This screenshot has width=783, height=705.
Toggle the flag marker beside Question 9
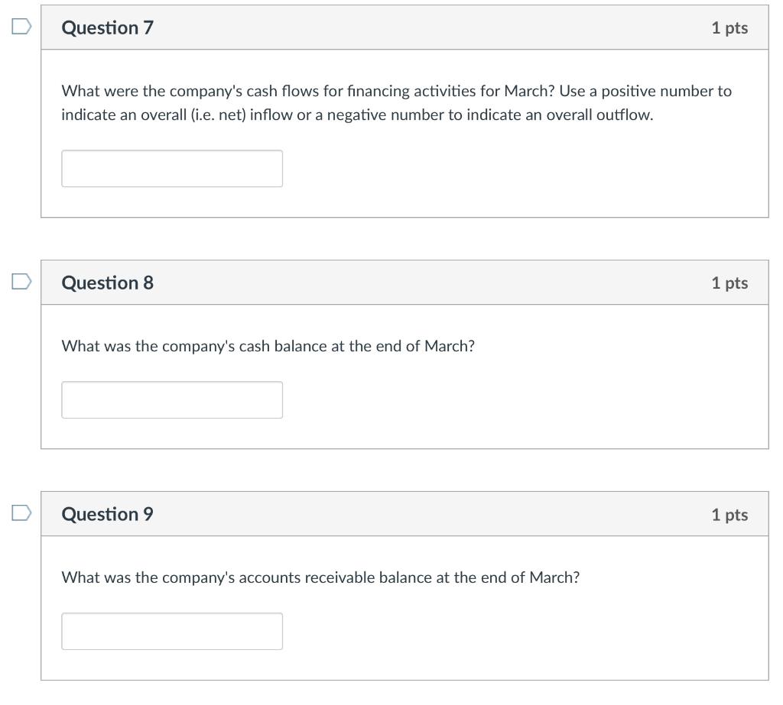pos(21,514)
